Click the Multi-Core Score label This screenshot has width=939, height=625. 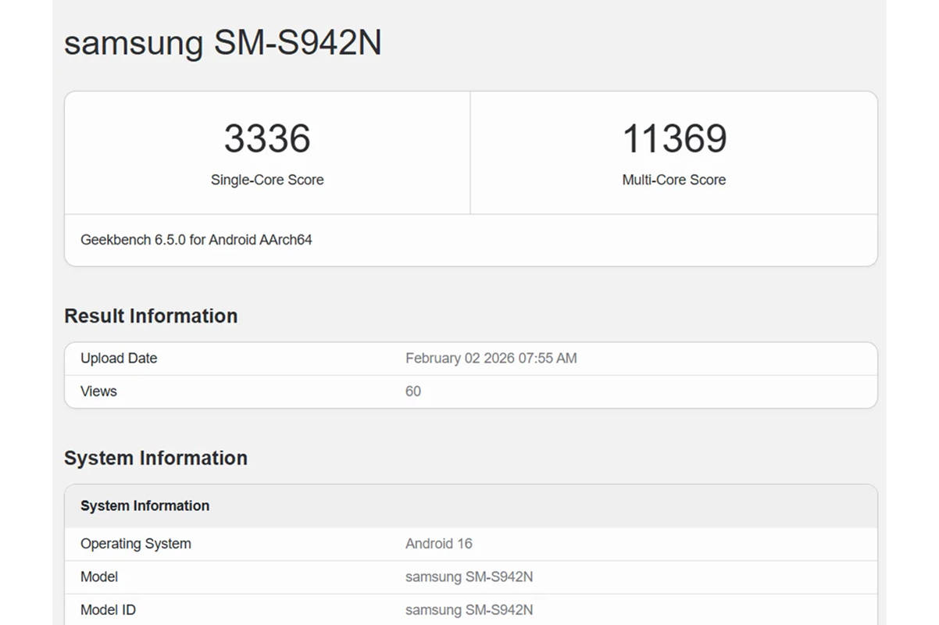(x=674, y=180)
